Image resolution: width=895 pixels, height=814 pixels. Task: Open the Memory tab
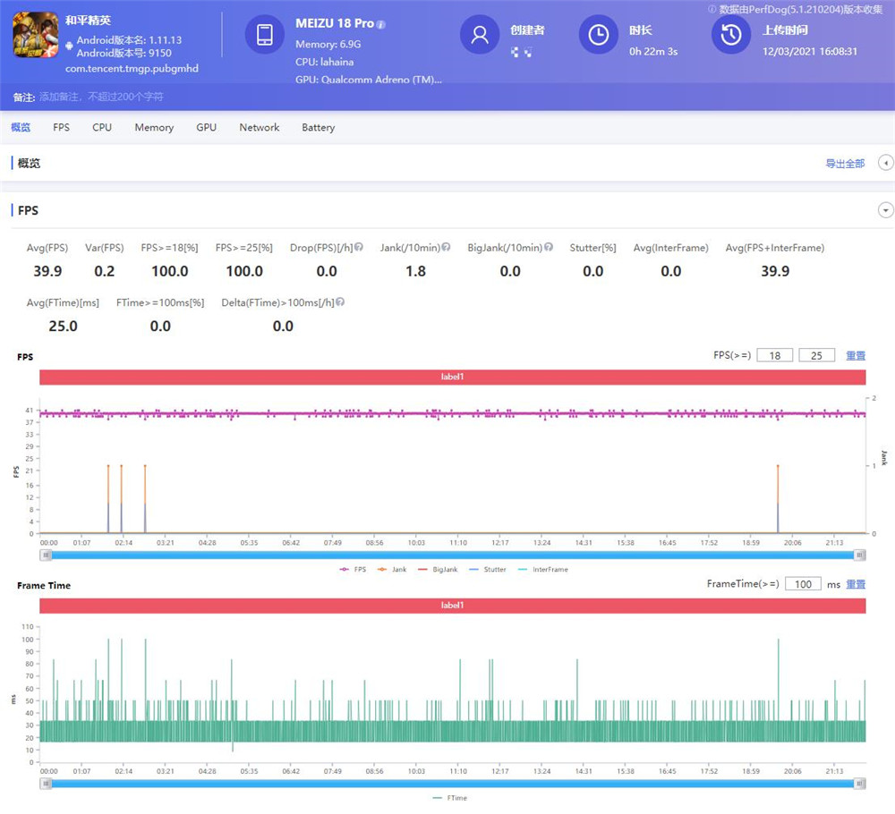154,127
